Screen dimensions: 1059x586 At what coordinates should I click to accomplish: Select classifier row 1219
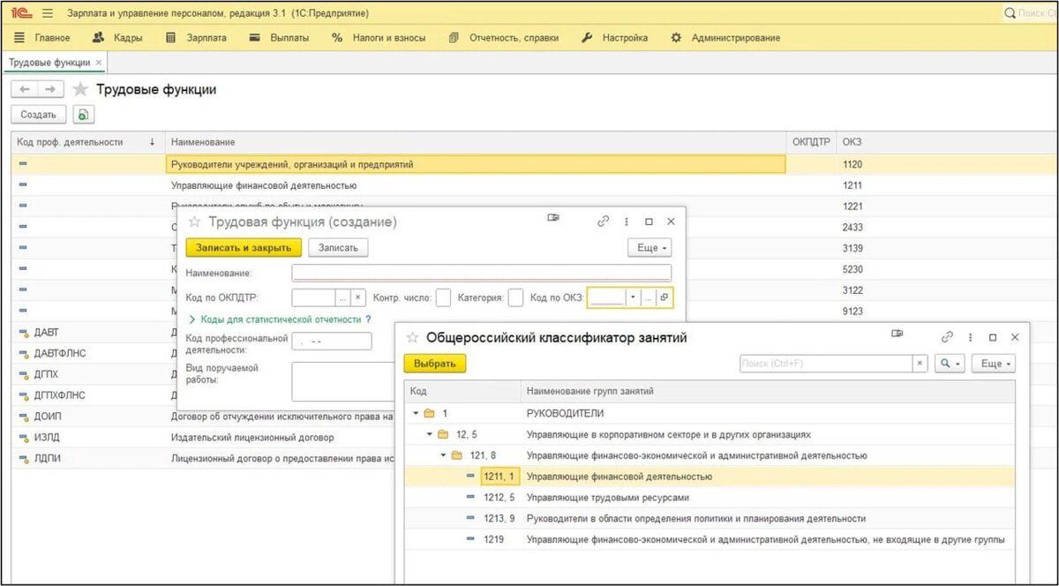click(x=710, y=539)
